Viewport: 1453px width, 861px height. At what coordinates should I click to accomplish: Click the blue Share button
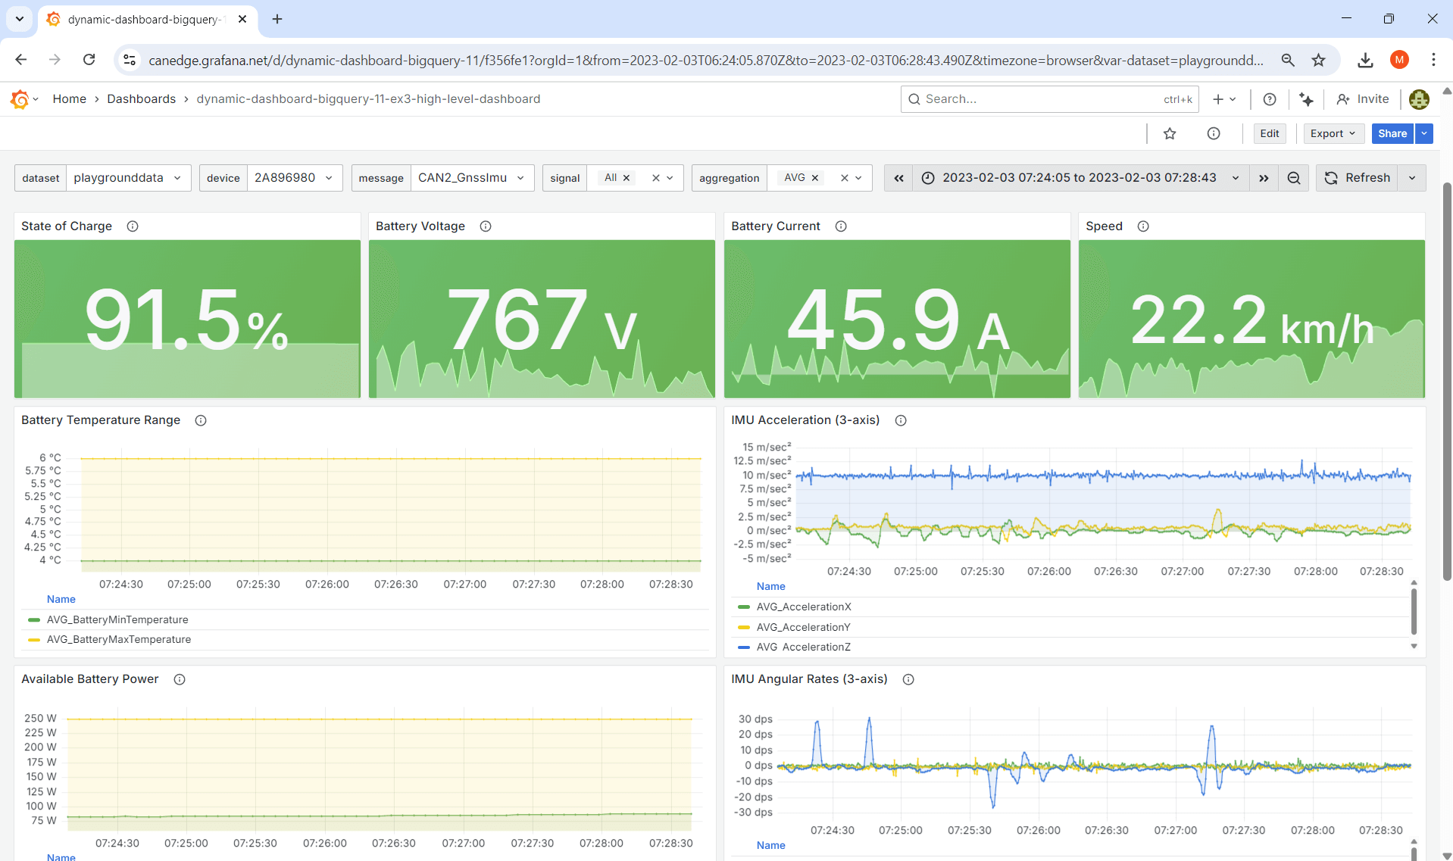(1392, 133)
